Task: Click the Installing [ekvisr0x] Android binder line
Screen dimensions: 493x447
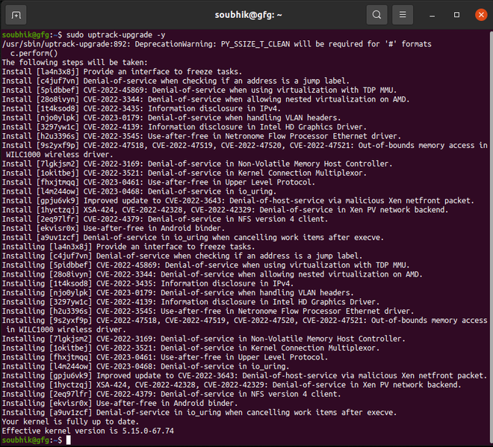Action: pos(120,403)
